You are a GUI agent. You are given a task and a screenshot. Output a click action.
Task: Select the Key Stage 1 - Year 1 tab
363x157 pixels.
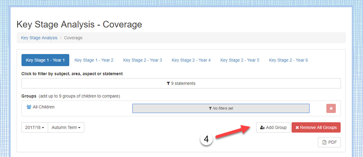tap(45, 60)
